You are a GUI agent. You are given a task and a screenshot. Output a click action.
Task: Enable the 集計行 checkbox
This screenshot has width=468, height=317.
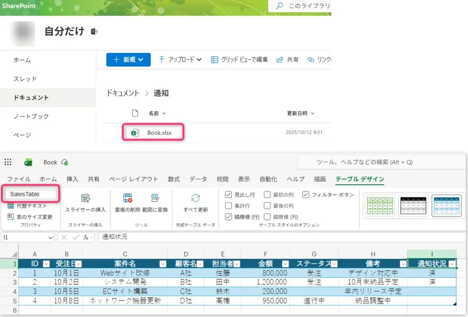(228, 206)
